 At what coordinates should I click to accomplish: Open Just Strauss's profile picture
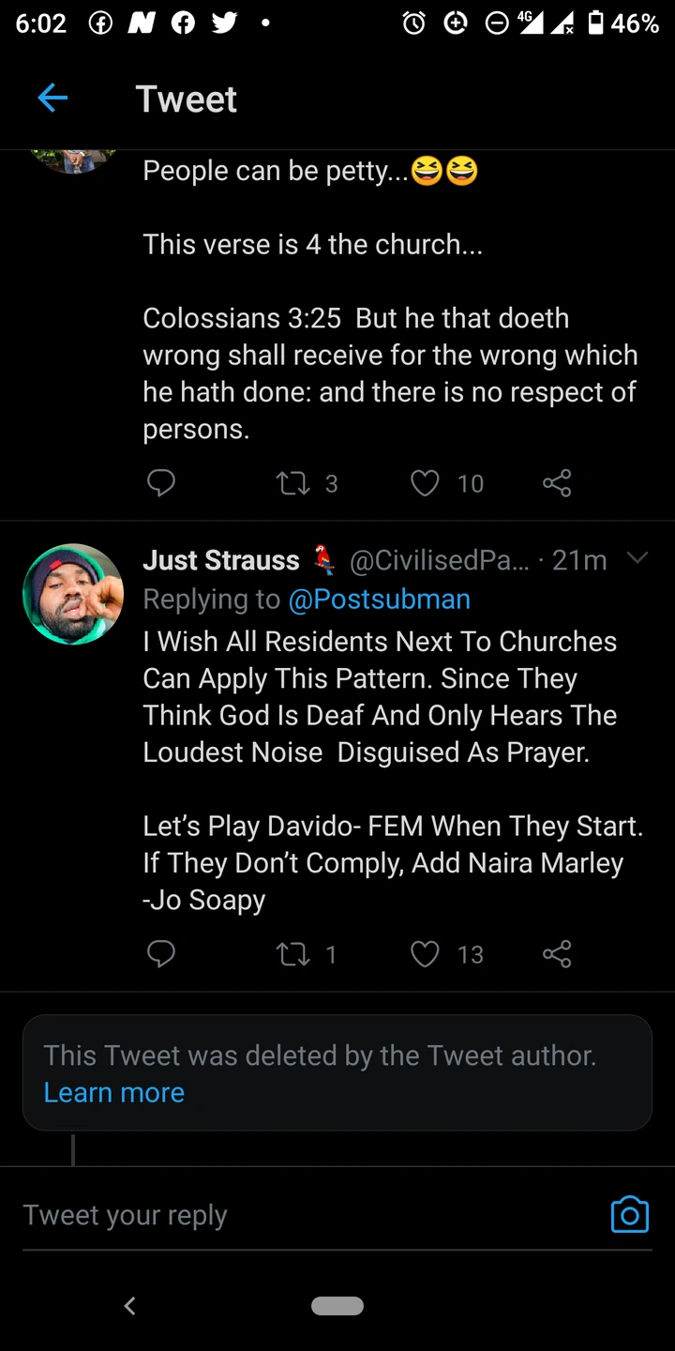73,594
